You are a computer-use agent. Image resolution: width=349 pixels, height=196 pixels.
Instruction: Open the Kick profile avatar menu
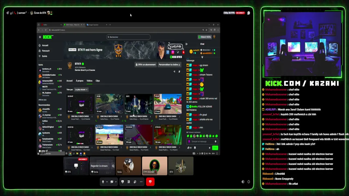coord(215,37)
